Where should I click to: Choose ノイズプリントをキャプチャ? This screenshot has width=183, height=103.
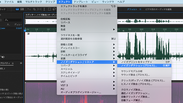click(144, 62)
